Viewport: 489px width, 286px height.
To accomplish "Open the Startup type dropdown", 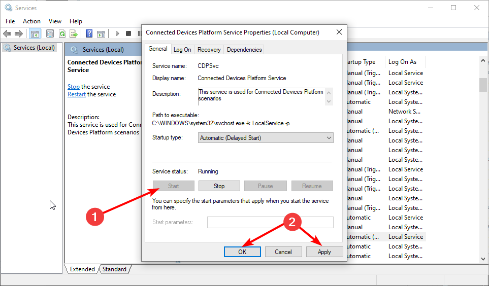I will coord(266,138).
